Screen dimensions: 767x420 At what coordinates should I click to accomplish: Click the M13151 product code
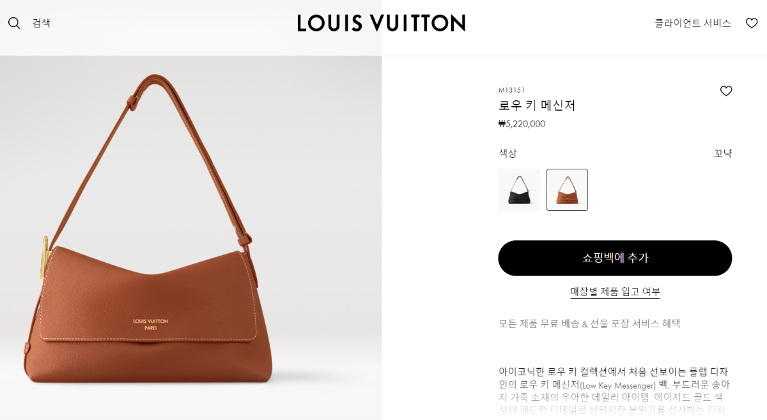tap(511, 90)
